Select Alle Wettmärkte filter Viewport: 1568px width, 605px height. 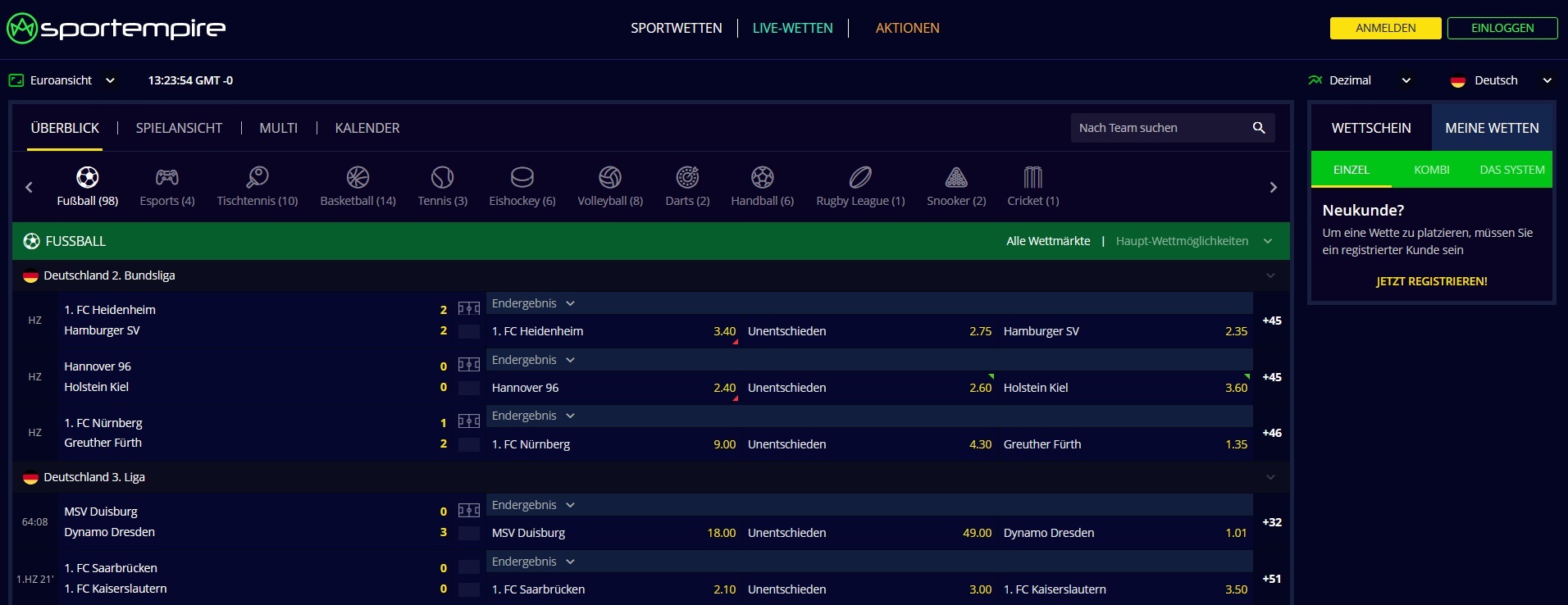coord(1048,241)
